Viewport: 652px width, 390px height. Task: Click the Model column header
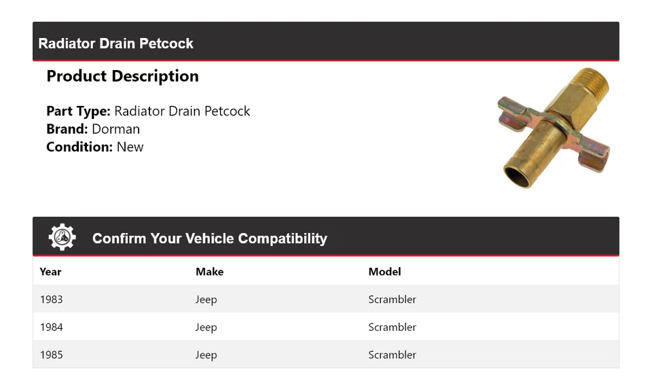tap(384, 272)
